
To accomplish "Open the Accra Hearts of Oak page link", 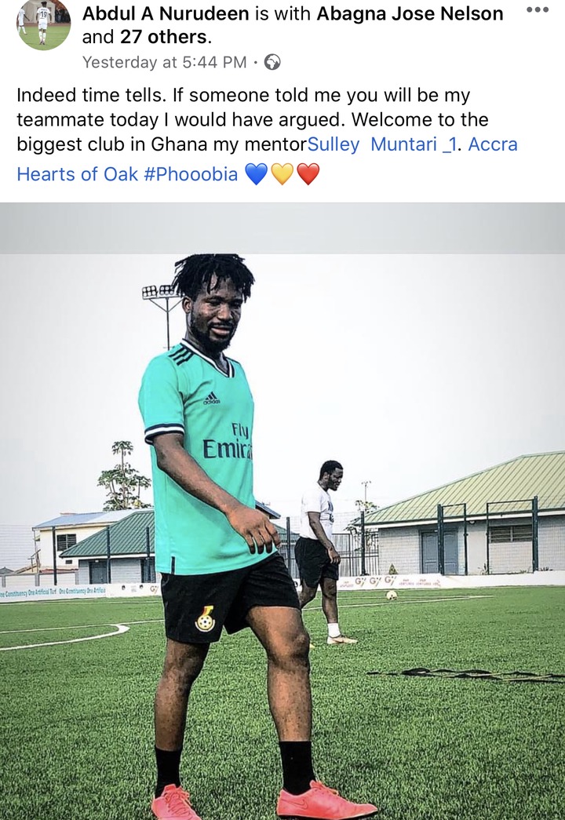I will (267, 159).
